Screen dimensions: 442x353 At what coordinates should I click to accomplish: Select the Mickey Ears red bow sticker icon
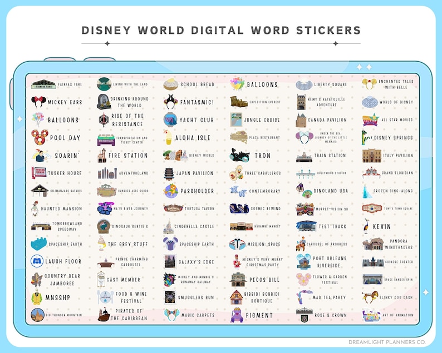pyautogui.click(x=38, y=102)
